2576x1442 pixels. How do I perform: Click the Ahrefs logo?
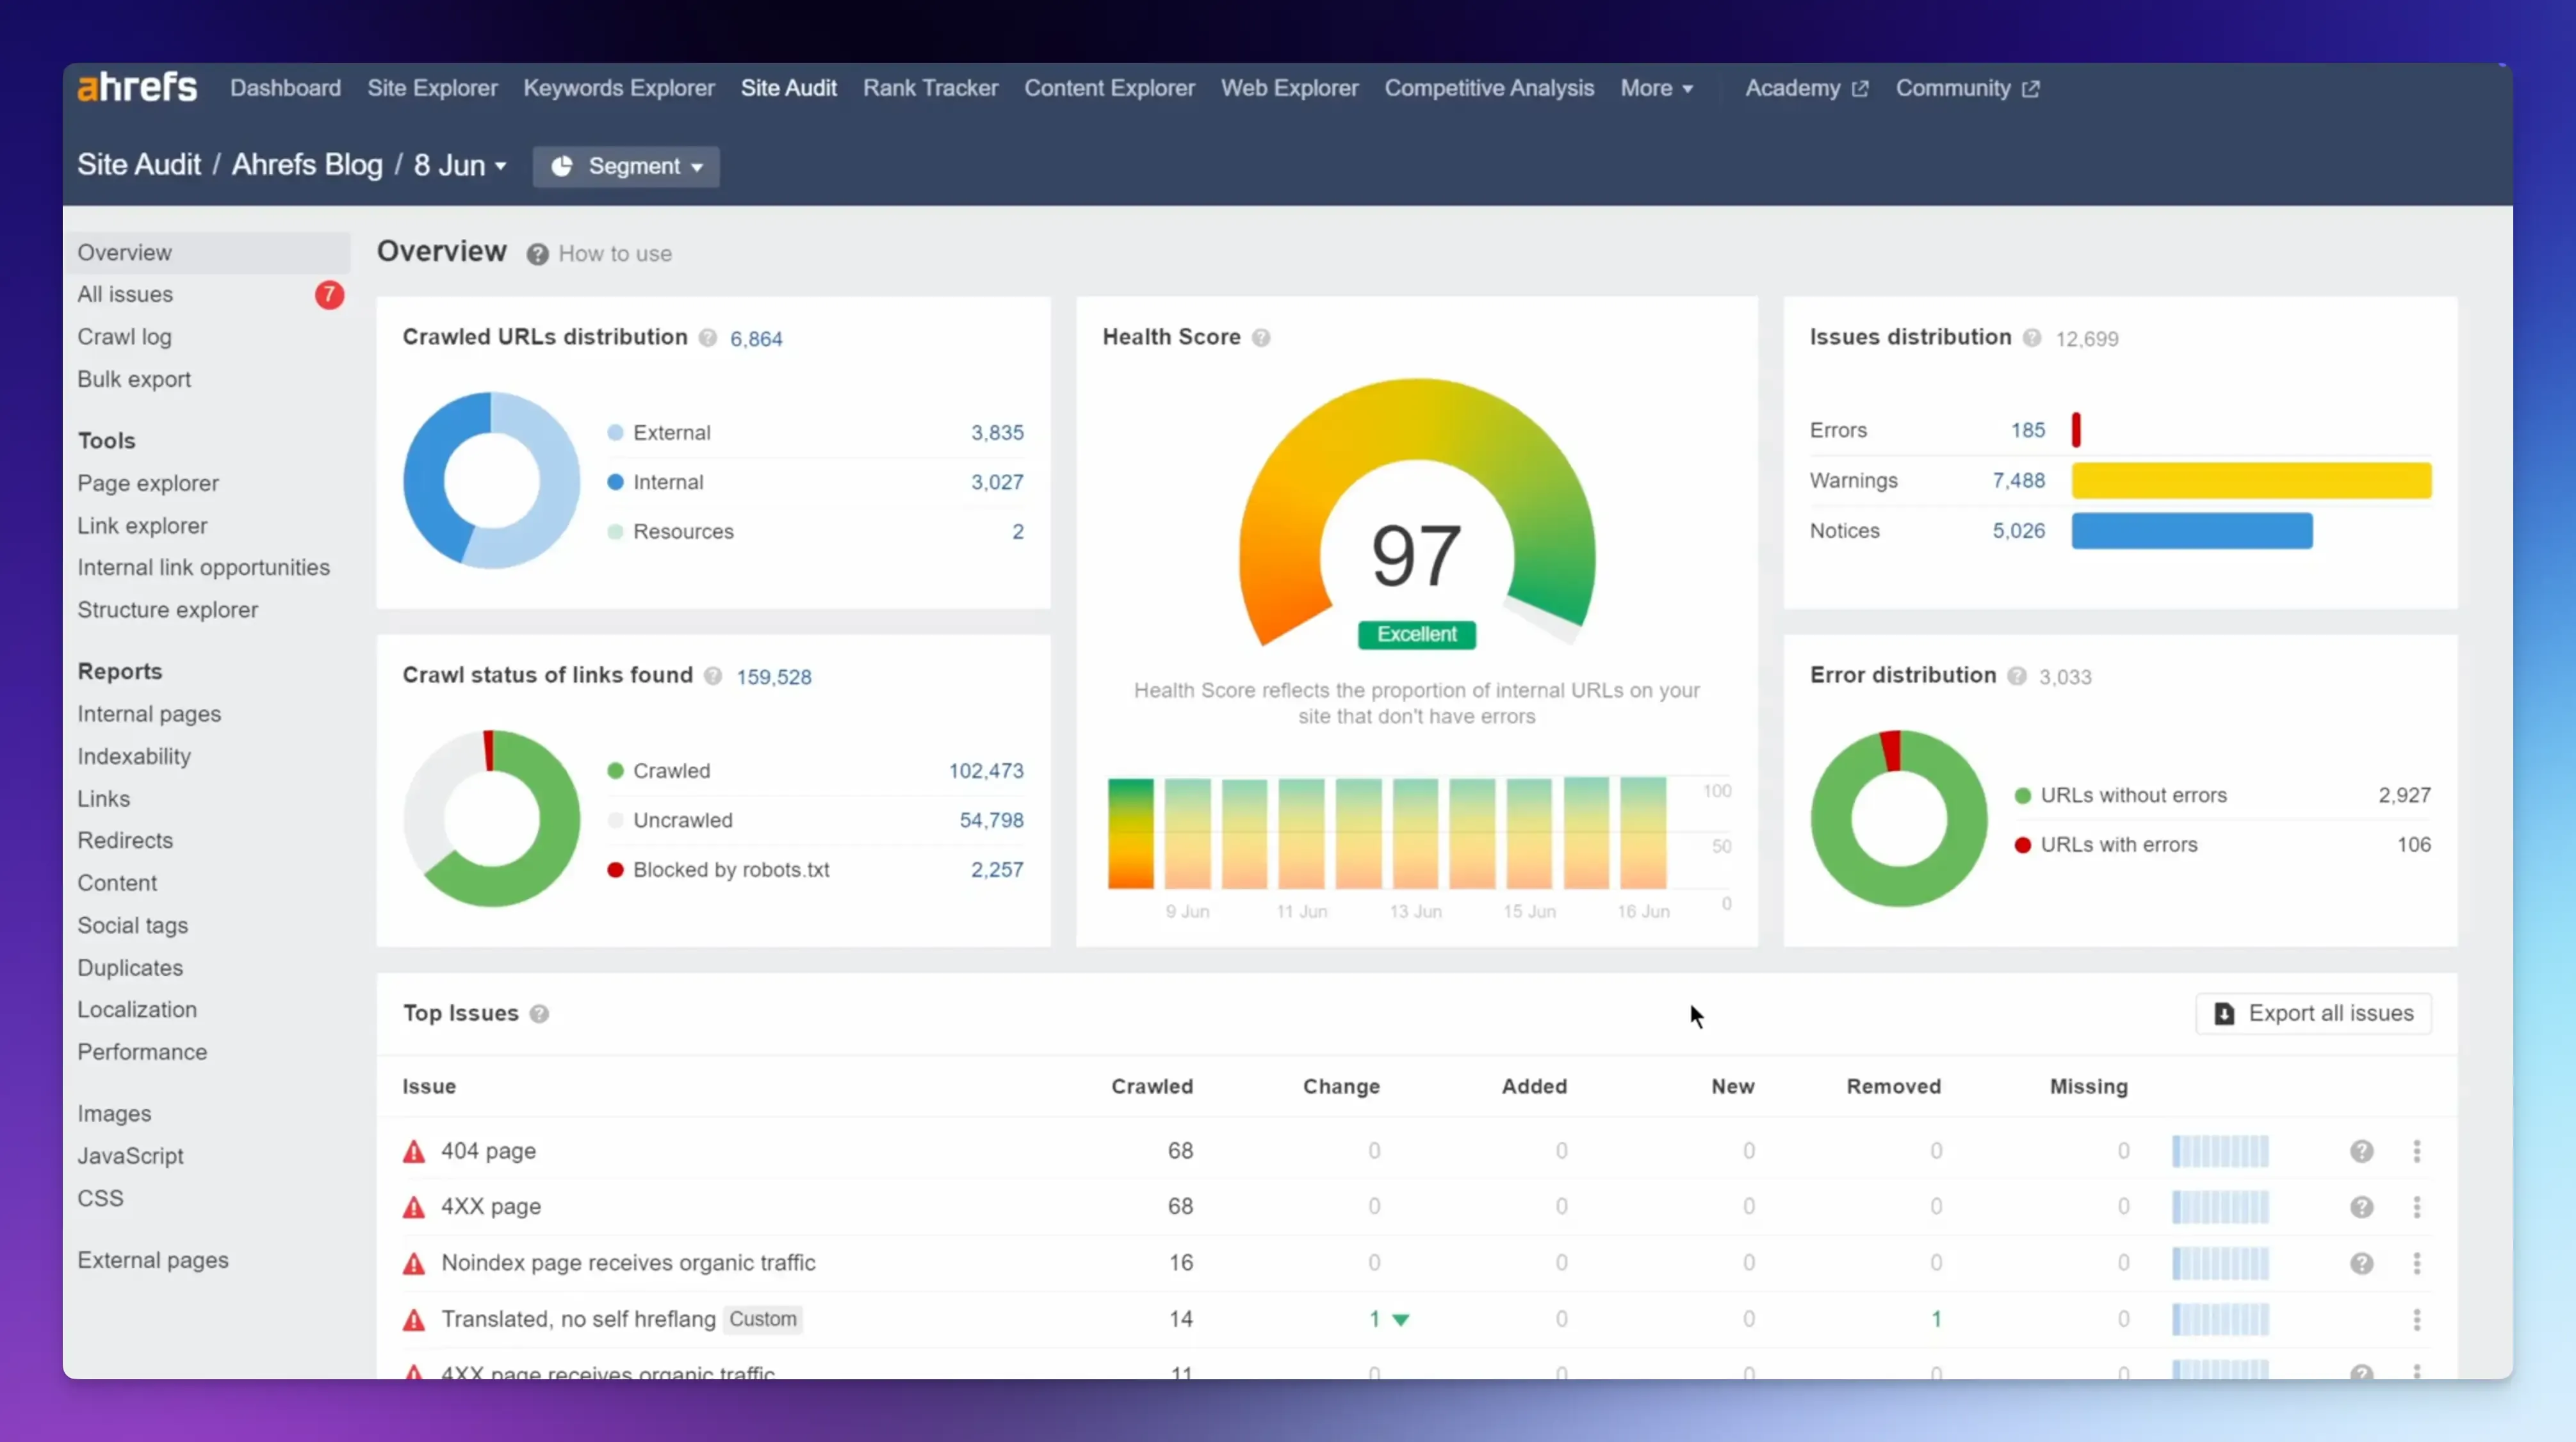tap(137, 88)
